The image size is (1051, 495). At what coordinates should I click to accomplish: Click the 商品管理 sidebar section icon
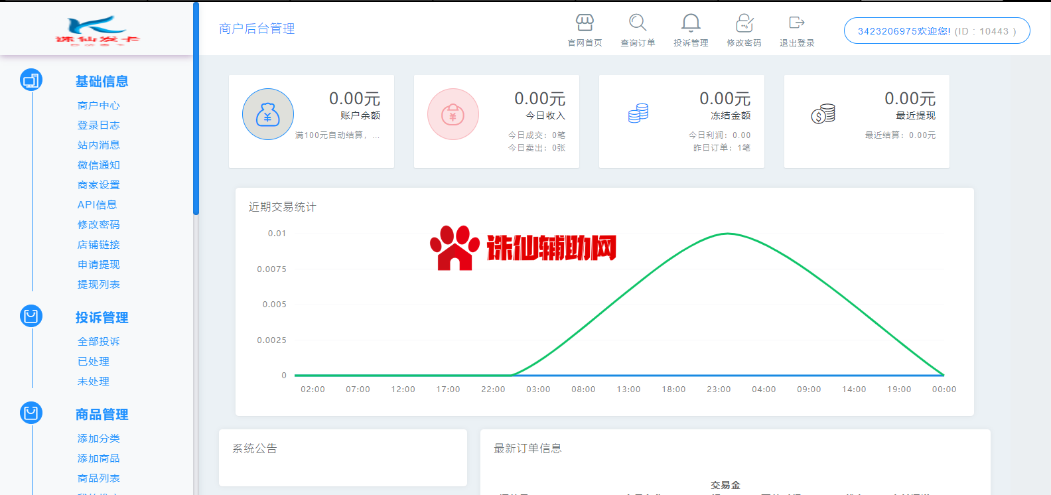[31, 413]
